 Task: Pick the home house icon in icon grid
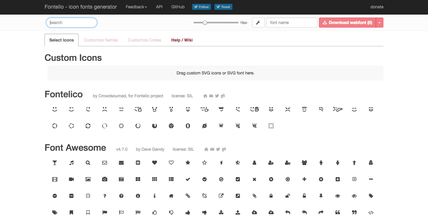point(171,196)
